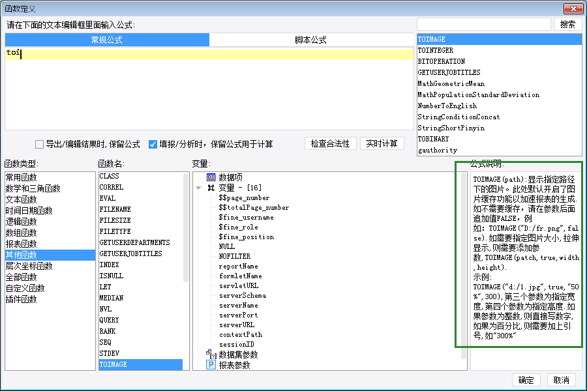The height and width of the screenshot is (391, 587).
Task: Switch to the 脚本公式 tab
Action: point(310,40)
